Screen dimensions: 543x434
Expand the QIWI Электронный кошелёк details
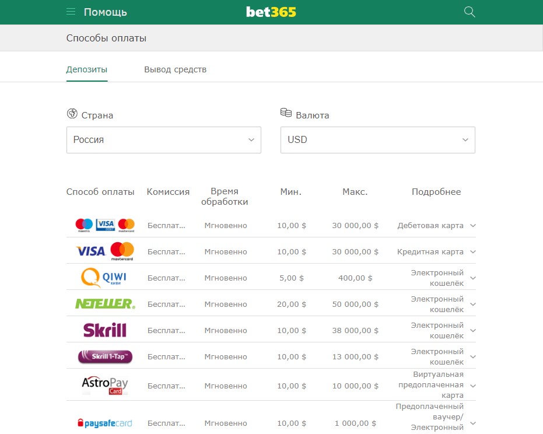[x=473, y=278]
